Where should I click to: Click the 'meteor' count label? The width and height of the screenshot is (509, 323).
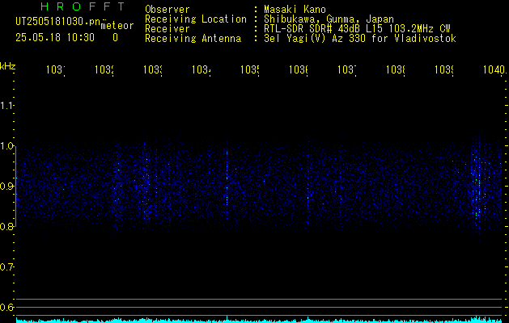point(117,26)
